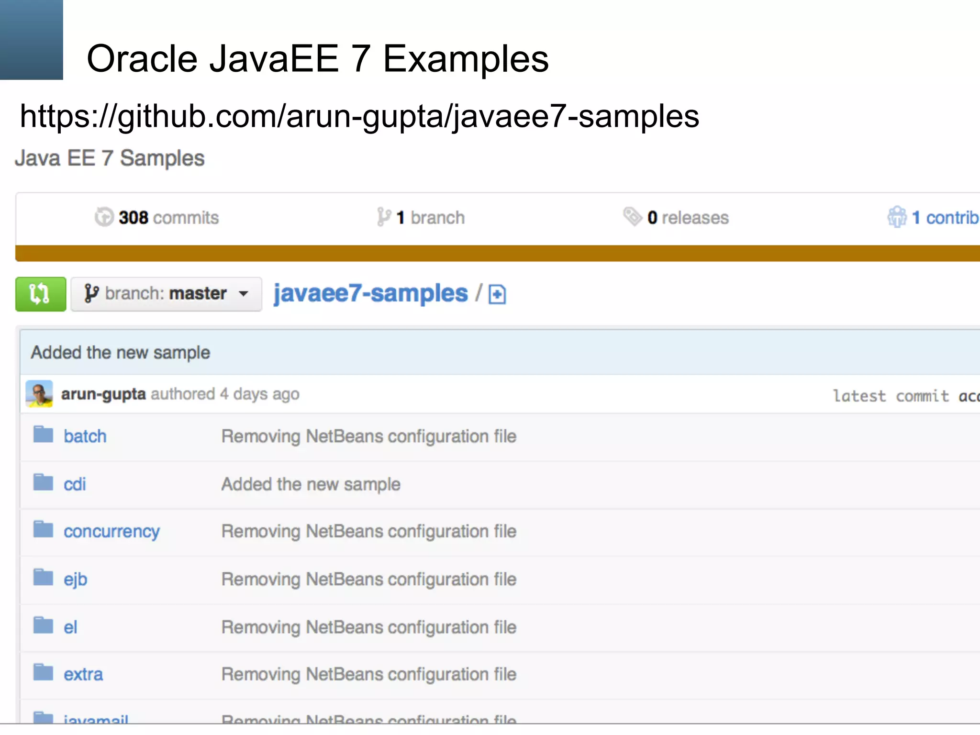Click the commits history clock icon
The image size is (980, 735).
tap(104, 217)
